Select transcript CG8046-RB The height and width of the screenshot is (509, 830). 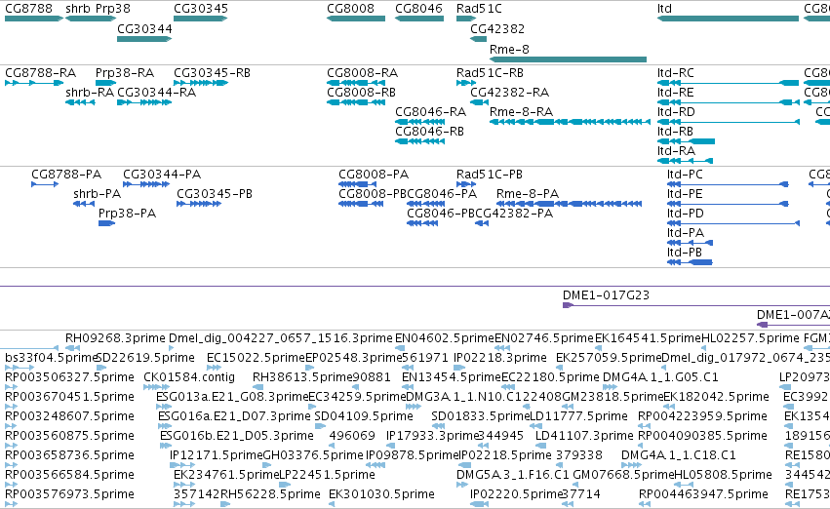click(419, 141)
